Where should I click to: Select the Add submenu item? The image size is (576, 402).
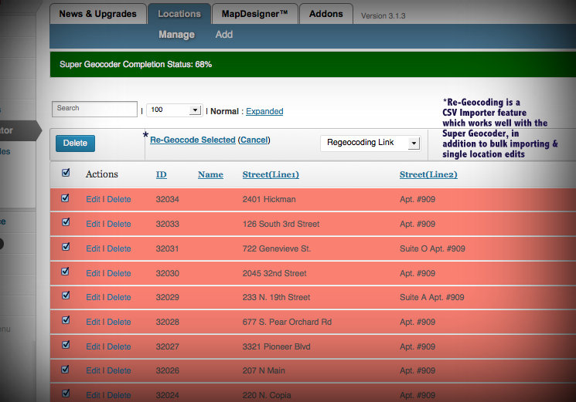tap(224, 35)
